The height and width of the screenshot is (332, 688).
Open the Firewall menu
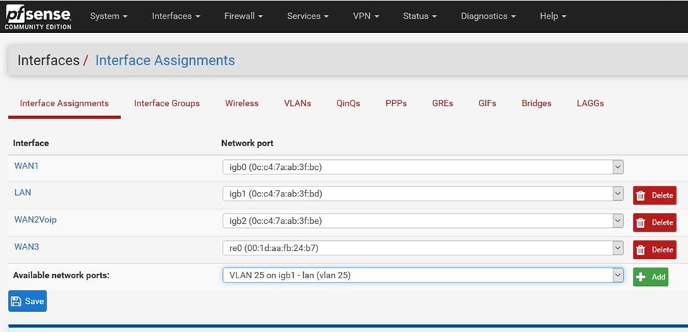[x=243, y=16]
